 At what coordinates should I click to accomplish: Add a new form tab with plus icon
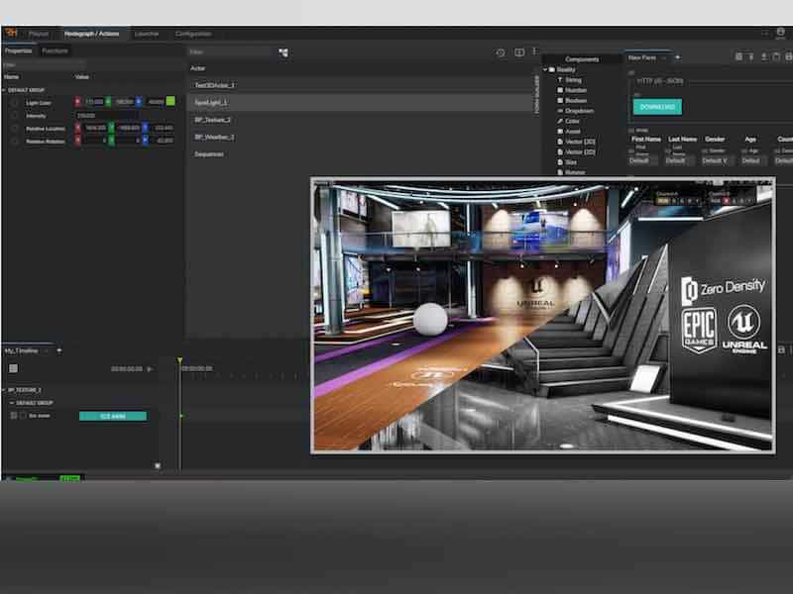click(x=678, y=57)
